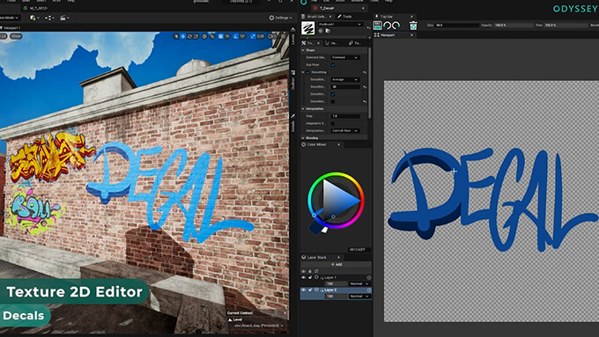The image size is (599, 337).
Task: Open Layer 2 blend mode Normal dropdown
Action: (x=359, y=297)
